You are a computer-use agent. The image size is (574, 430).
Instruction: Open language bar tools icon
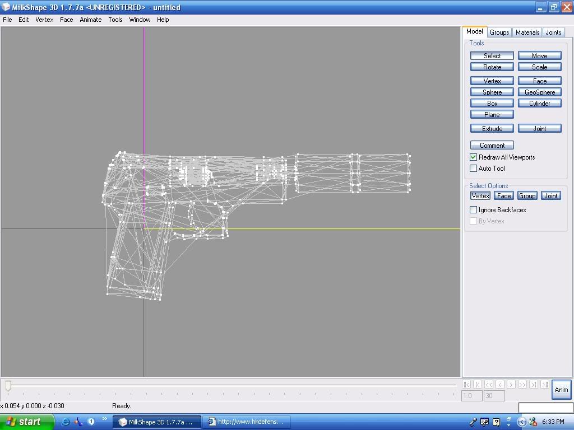coord(484,422)
